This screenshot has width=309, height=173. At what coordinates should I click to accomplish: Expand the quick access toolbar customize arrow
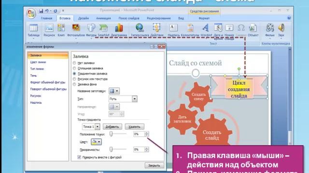(63, 11)
